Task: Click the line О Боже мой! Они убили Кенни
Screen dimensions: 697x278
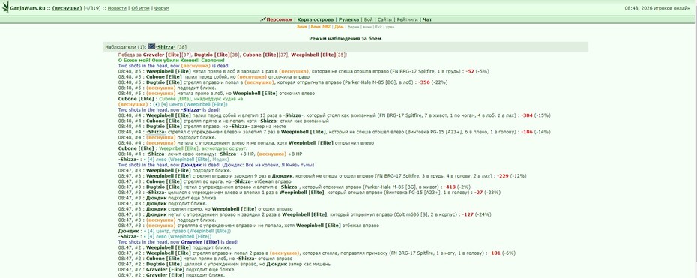Action: click(x=171, y=60)
